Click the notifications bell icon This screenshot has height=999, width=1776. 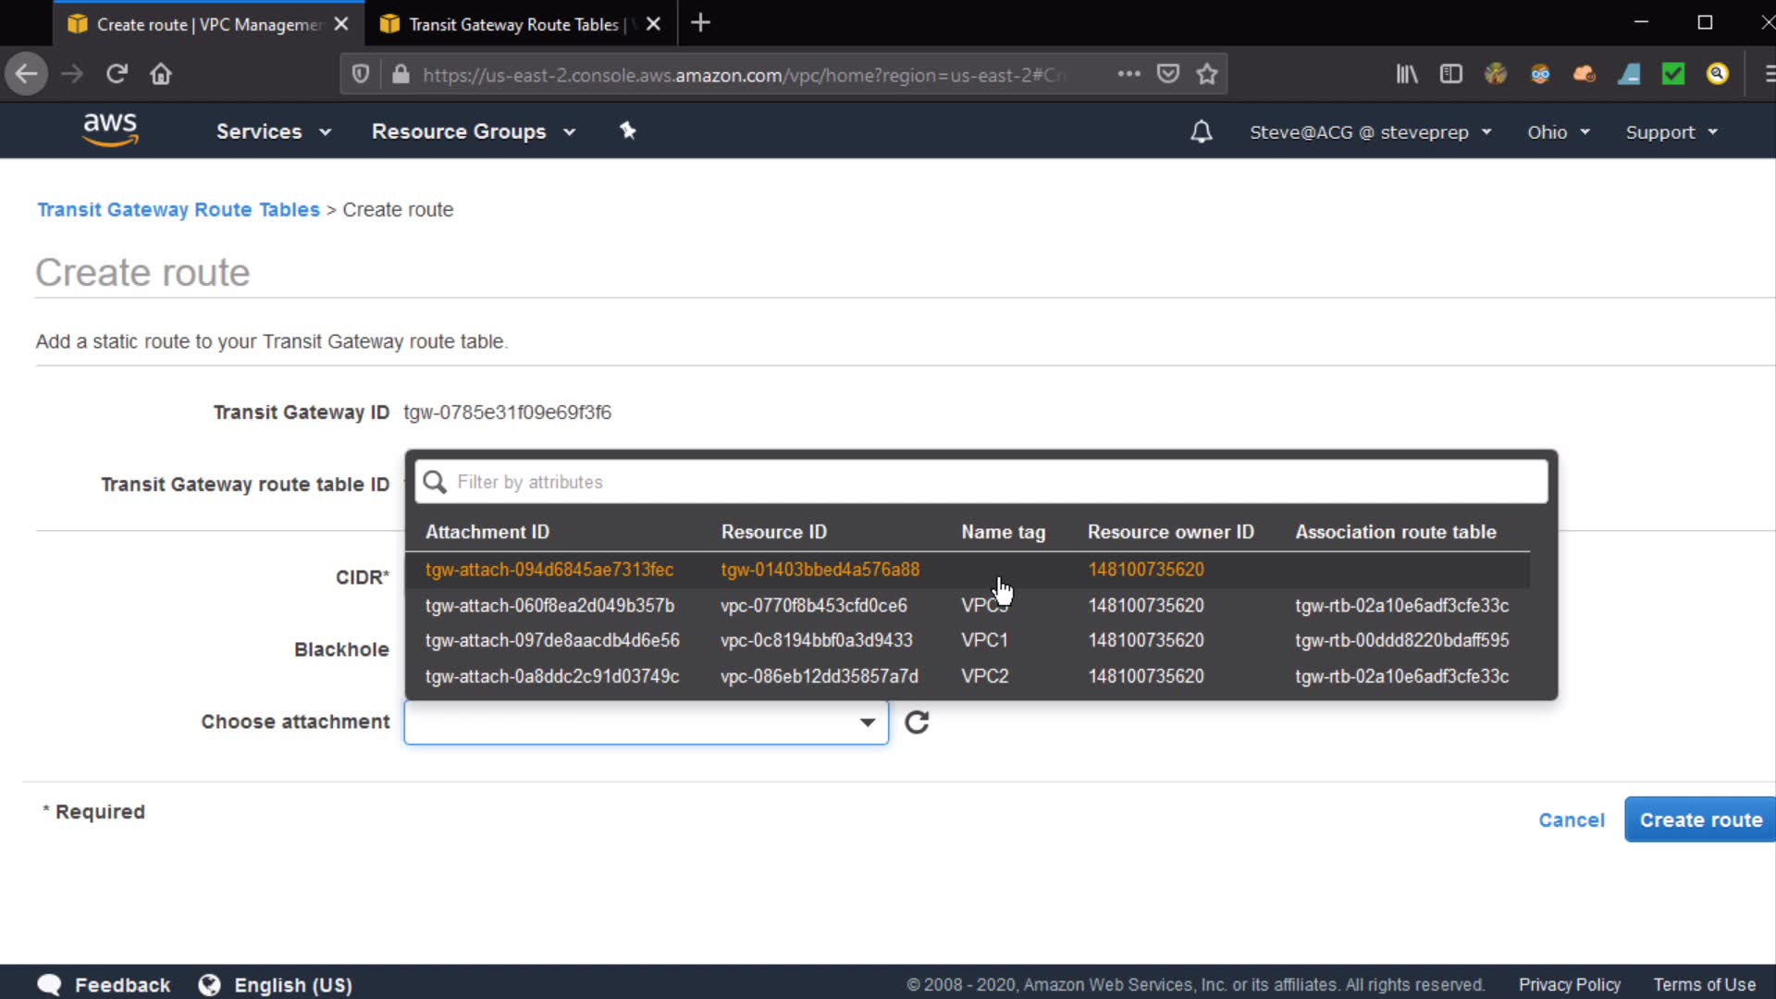point(1201,132)
